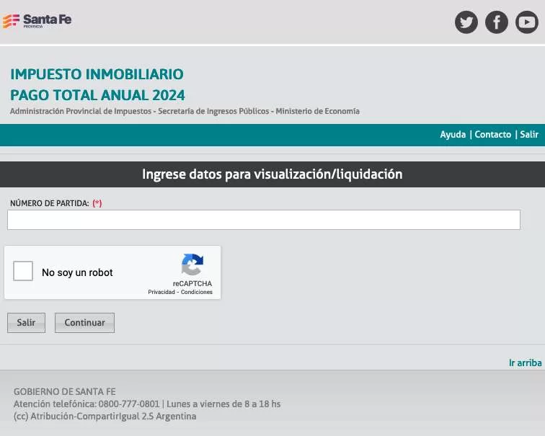Open the reCAPTCHA Condiciones link

[x=196, y=292]
